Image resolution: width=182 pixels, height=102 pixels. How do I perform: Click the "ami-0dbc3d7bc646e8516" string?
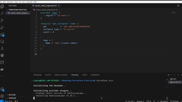pyautogui.click(x=77, y=26)
